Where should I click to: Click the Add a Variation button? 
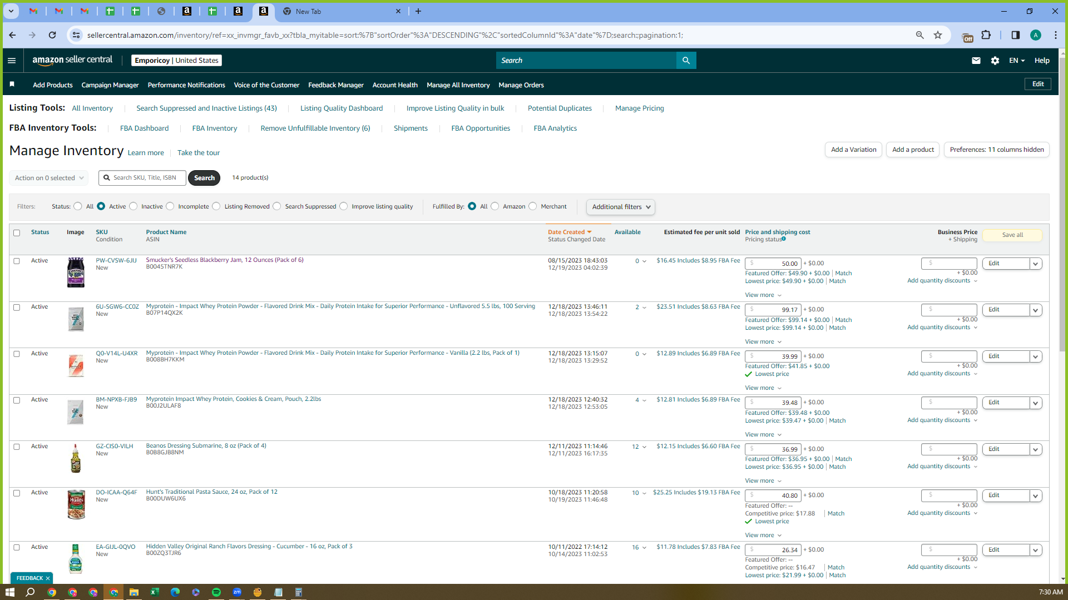[853, 150]
